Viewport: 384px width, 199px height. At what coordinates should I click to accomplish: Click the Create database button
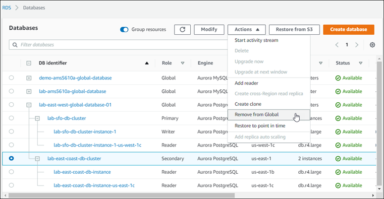point(348,29)
